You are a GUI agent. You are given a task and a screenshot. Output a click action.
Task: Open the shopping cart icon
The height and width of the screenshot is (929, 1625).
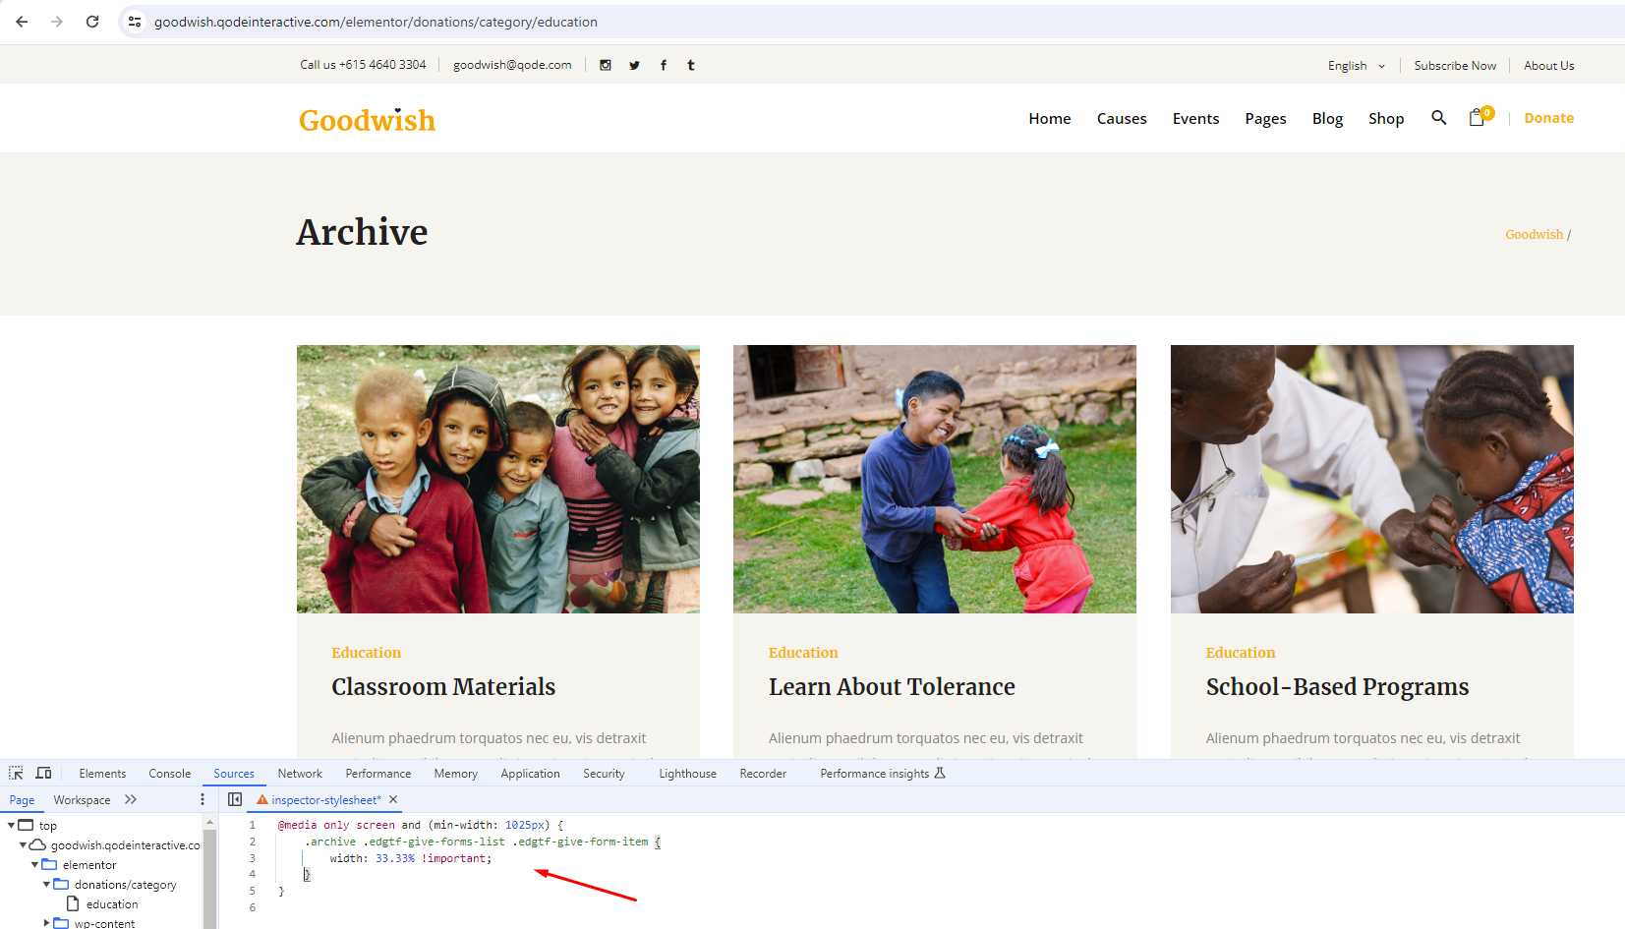point(1480,117)
